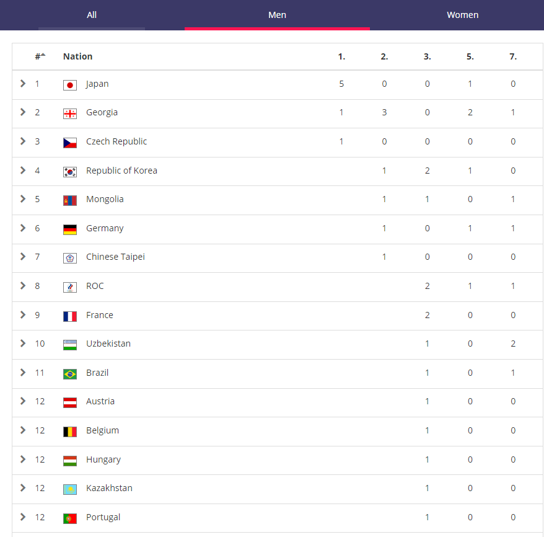The height and width of the screenshot is (537, 544).
Task: Switch to the All tab
Action: click(x=92, y=15)
